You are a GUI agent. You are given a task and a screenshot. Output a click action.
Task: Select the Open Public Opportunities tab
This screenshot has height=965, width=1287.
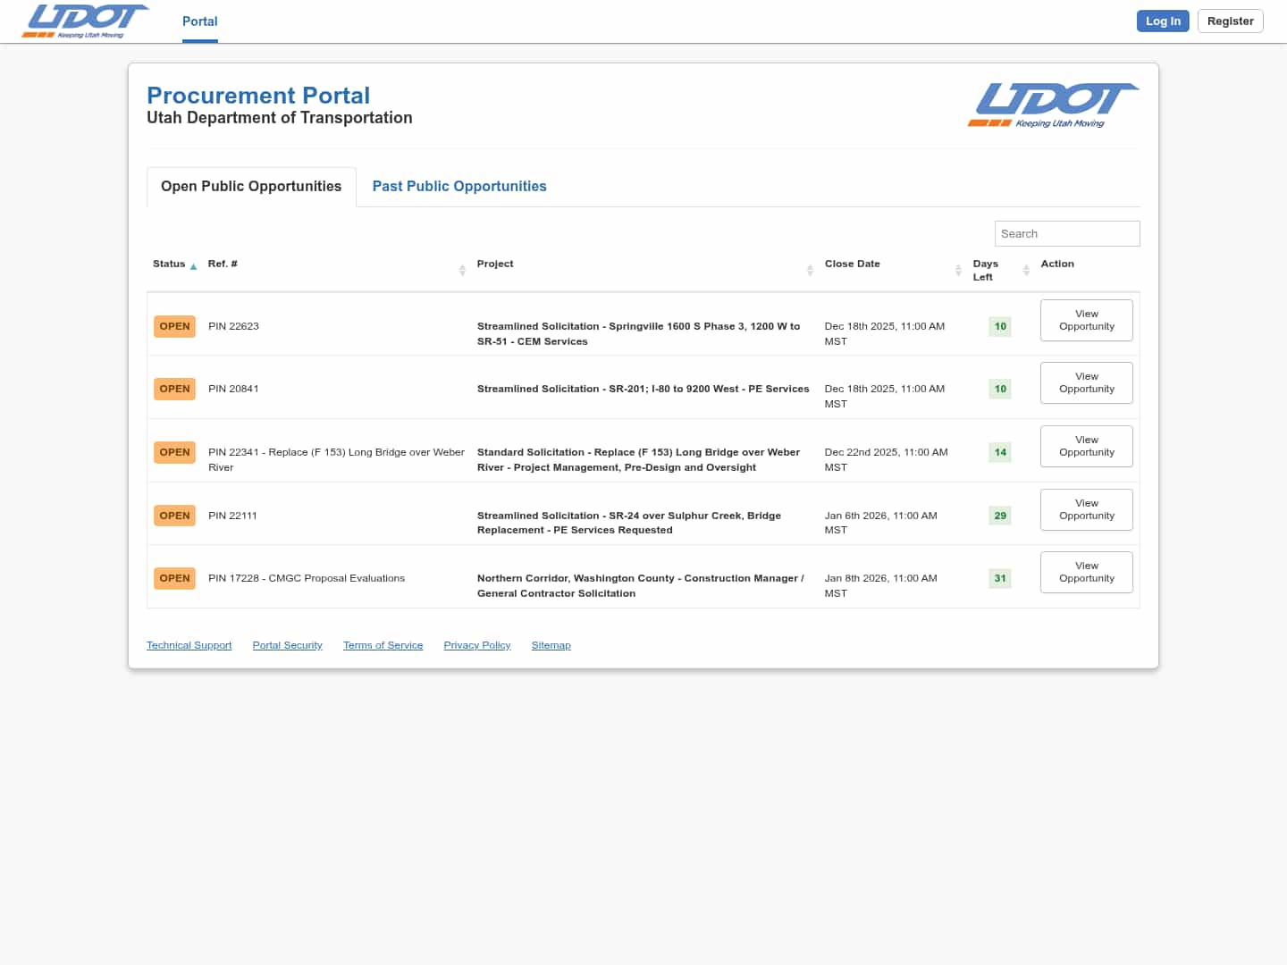[251, 187]
